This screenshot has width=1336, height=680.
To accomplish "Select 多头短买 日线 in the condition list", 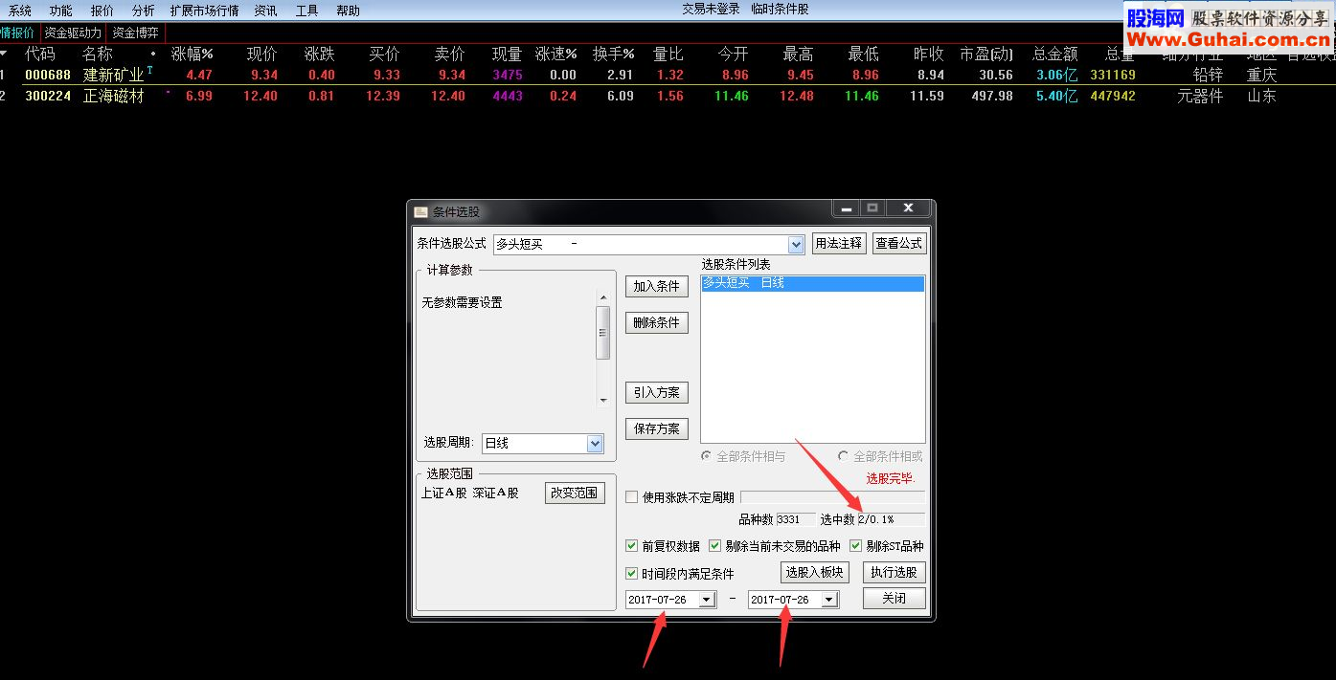I will click(813, 283).
